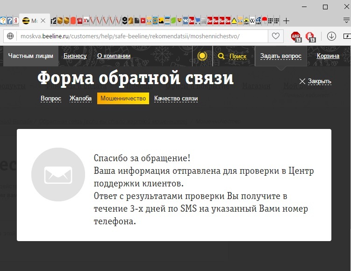This screenshot has width=351, height=271.
Task: Click the 'Спасибо за обращение!' text
Action: 142,158
